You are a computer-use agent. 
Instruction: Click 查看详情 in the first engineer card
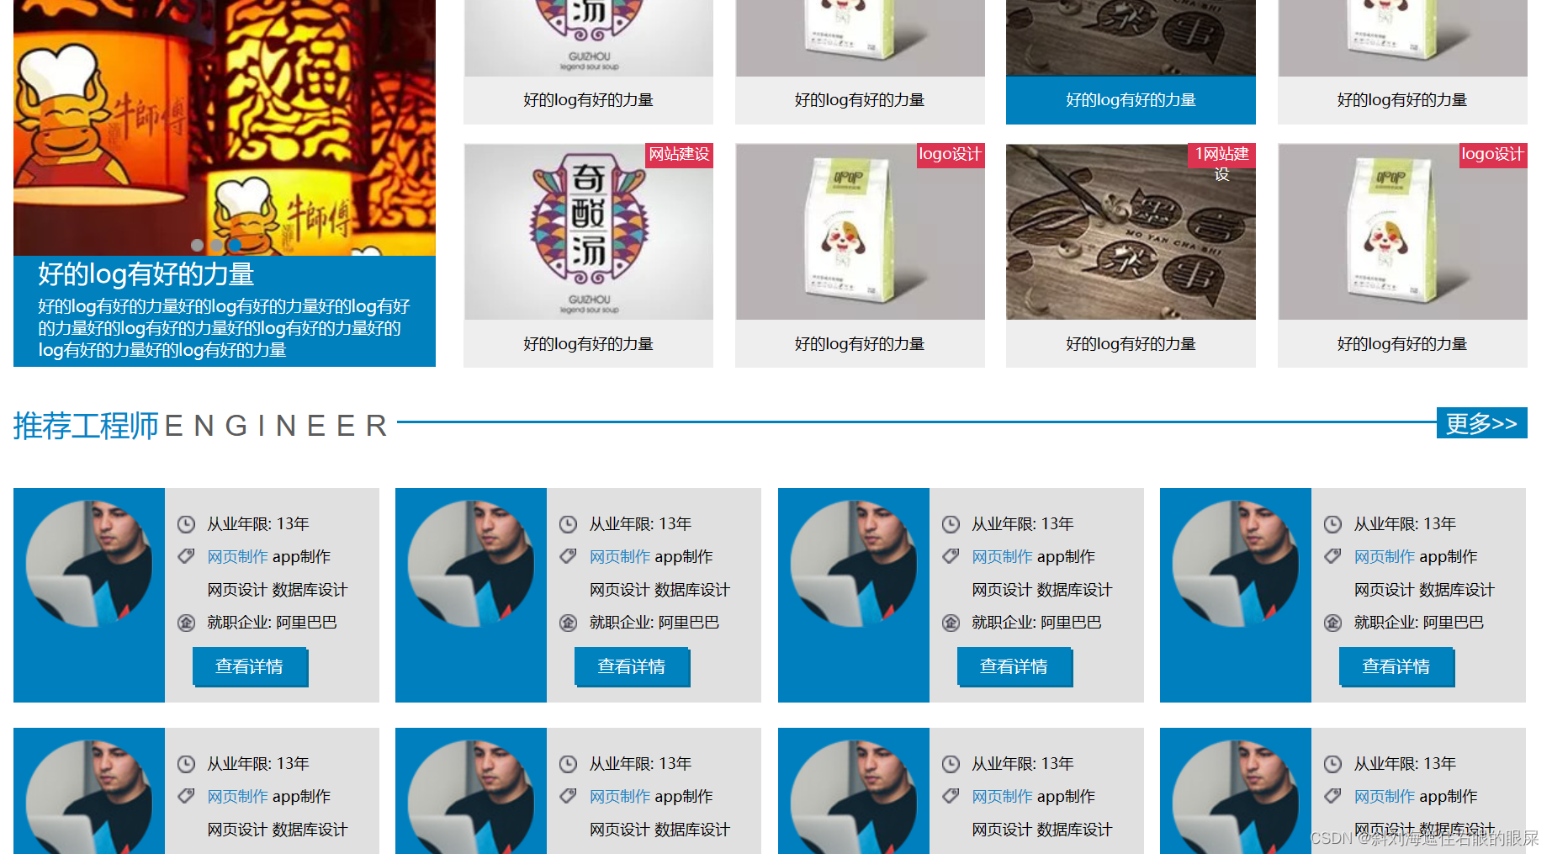[x=250, y=666]
